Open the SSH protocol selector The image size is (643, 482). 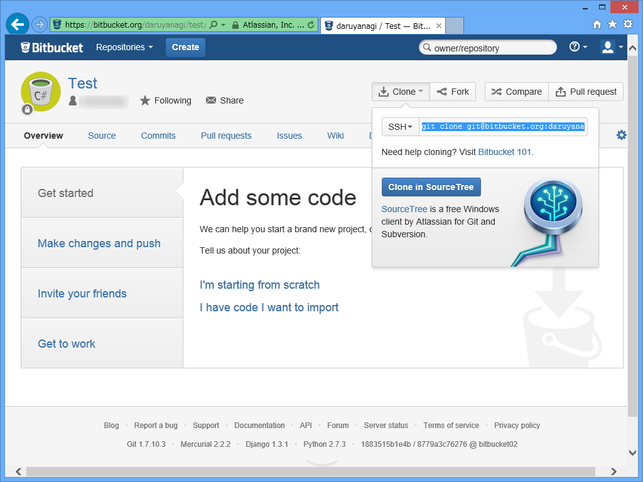tap(399, 126)
